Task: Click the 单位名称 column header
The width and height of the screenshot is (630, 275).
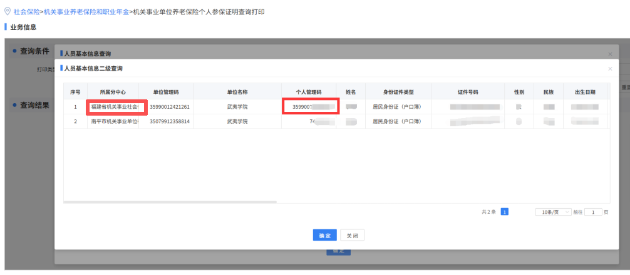Action: [x=237, y=92]
